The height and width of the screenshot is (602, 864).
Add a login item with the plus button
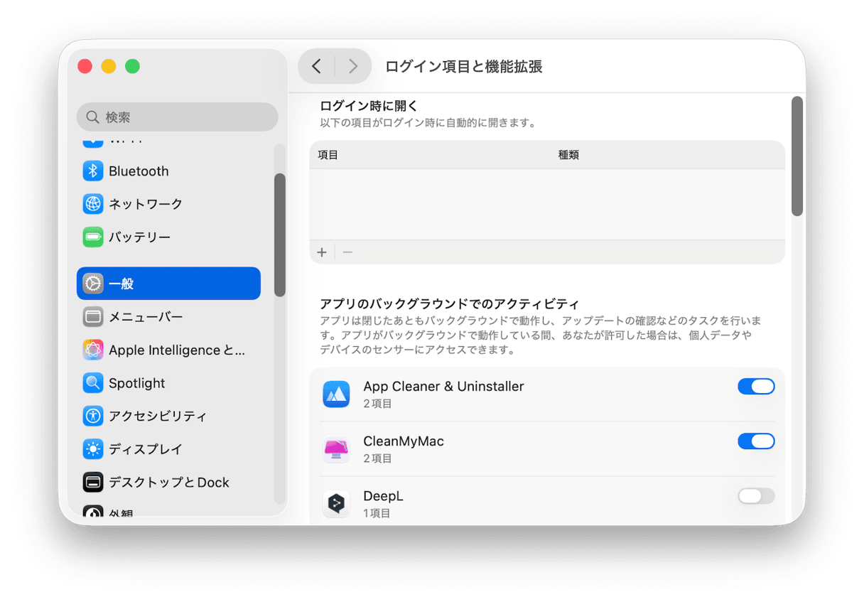pos(321,252)
